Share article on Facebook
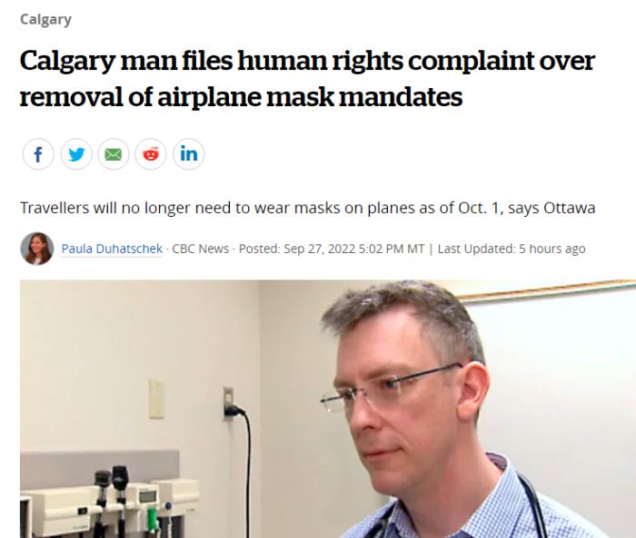The width and height of the screenshot is (636, 538). click(38, 154)
